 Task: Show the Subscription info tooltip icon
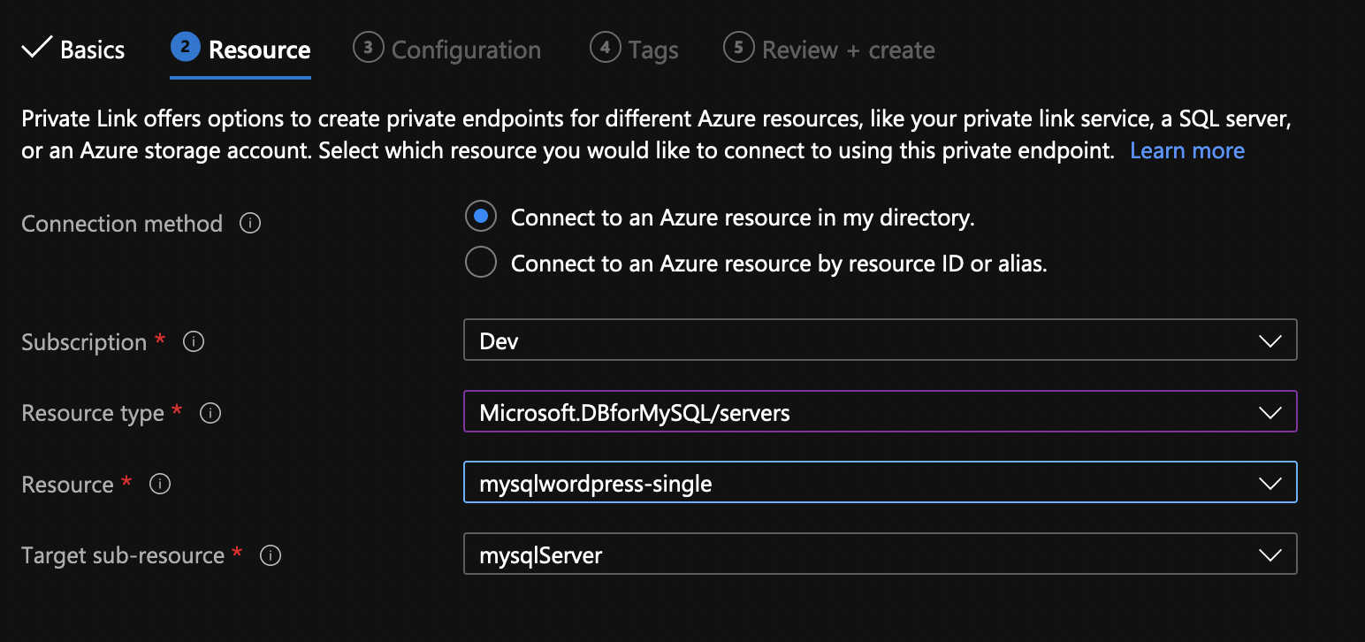coord(194,341)
